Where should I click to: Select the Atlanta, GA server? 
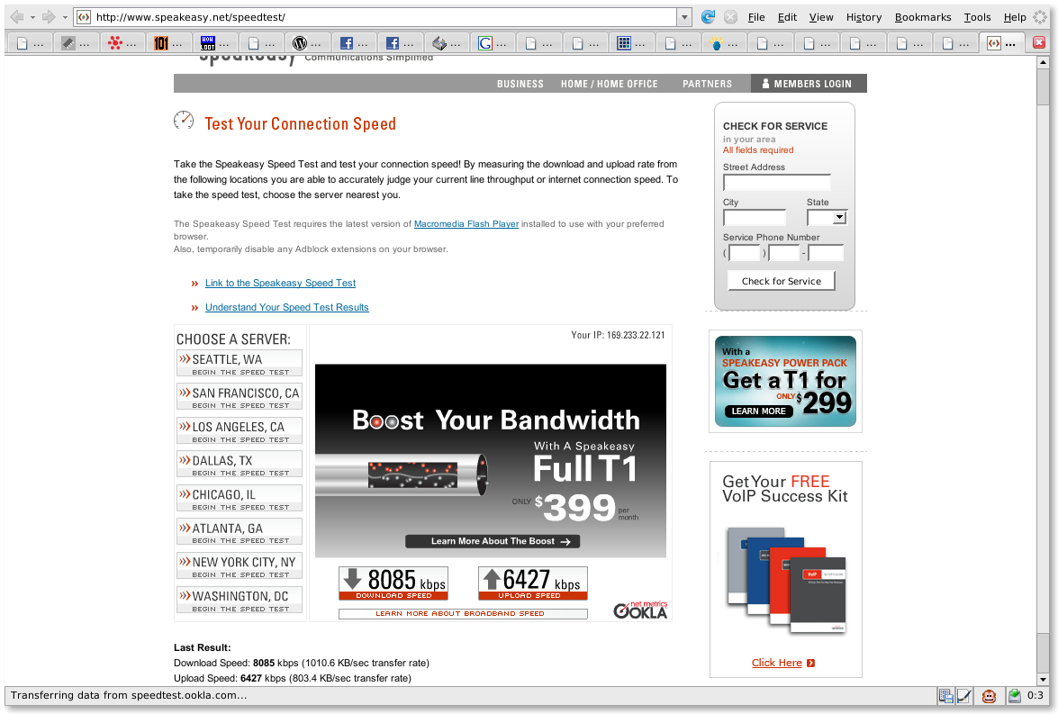click(240, 532)
